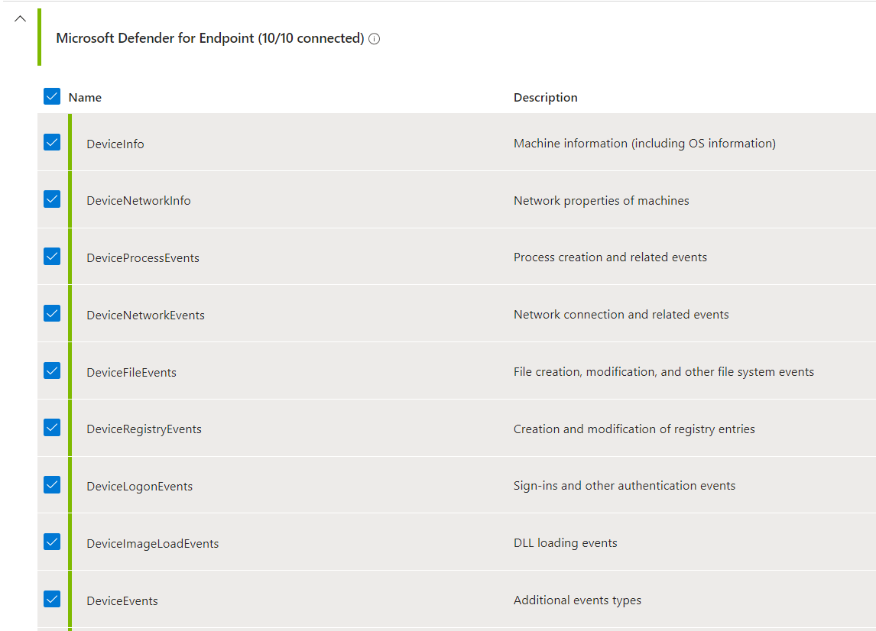This screenshot has height=631, width=876.
Task: Select the DeviceFileEvents row label
Action: click(131, 373)
